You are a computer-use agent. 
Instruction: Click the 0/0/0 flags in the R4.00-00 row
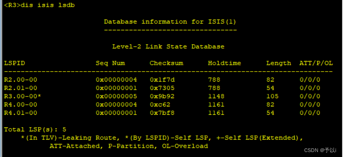[x=310, y=105]
